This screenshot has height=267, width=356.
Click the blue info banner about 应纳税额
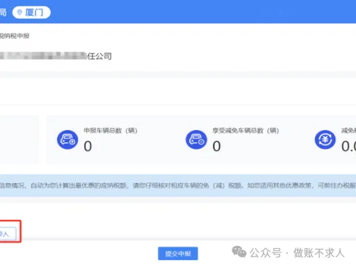click(x=178, y=186)
